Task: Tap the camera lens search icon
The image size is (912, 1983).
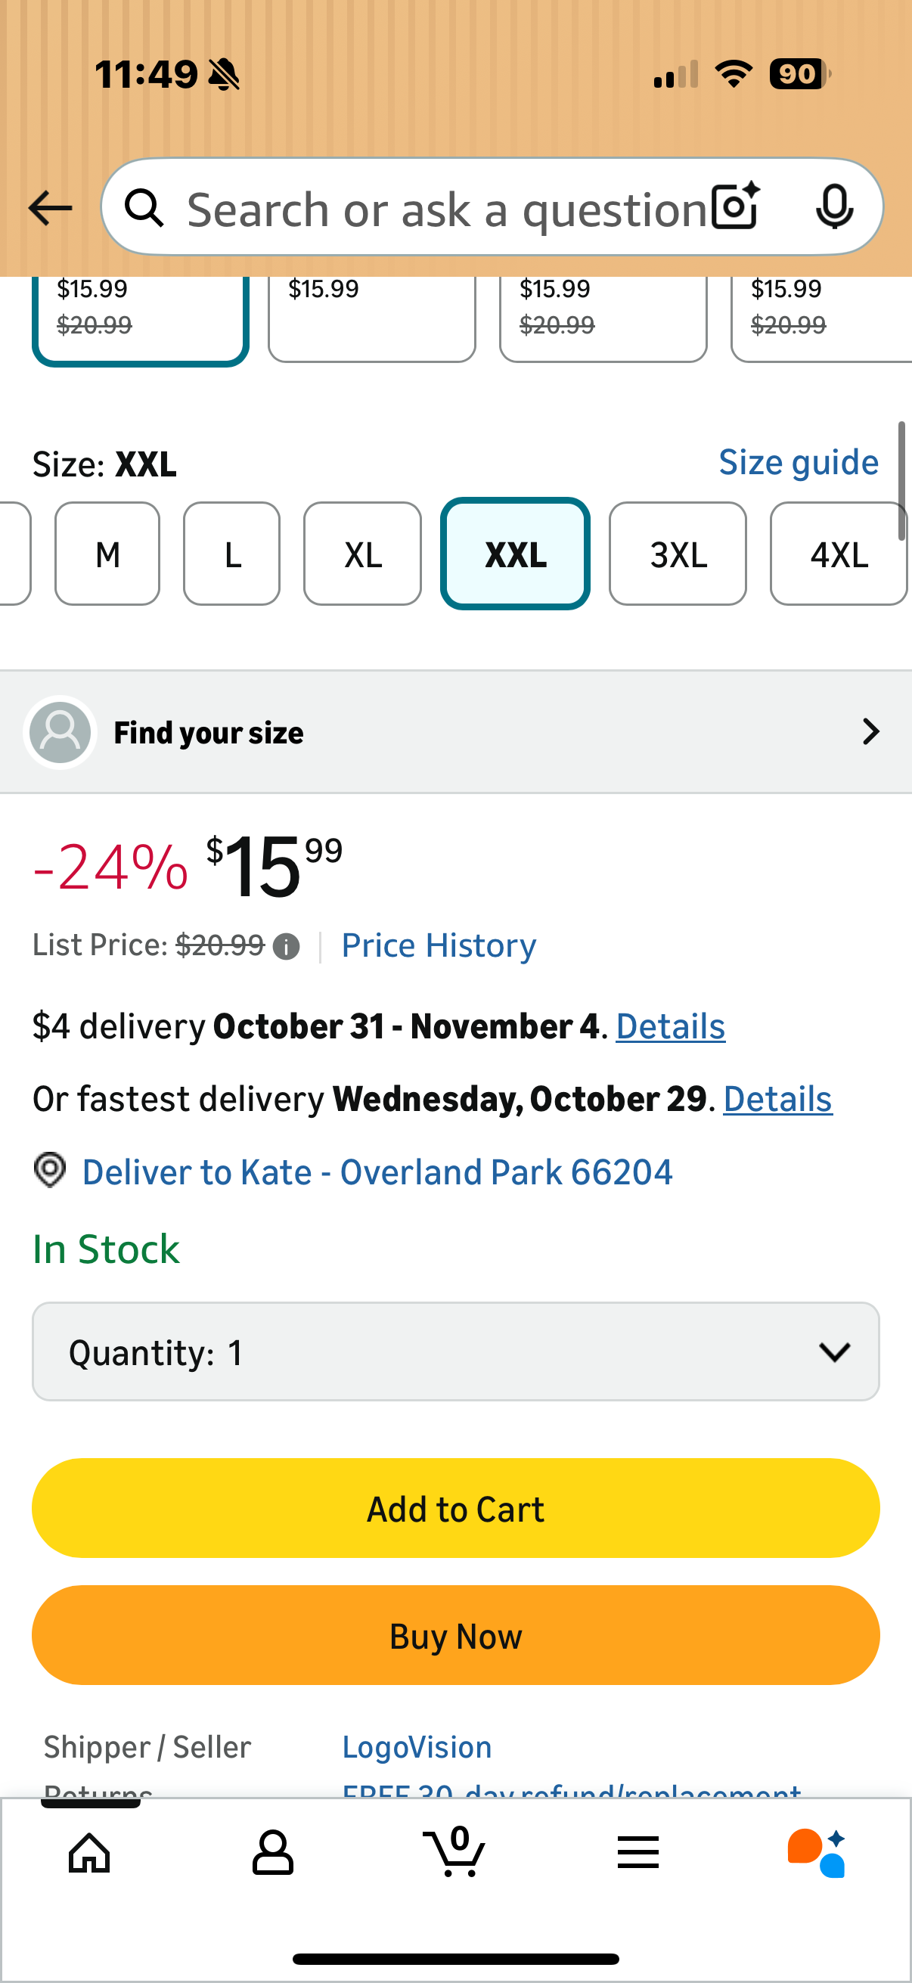Action: 735,206
